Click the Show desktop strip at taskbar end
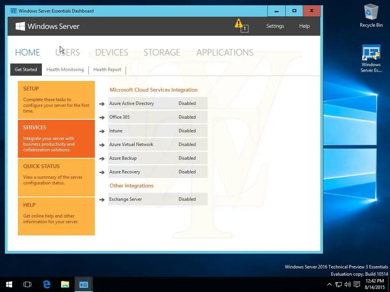The width and height of the screenshot is (390, 292). pyautogui.click(x=389, y=284)
